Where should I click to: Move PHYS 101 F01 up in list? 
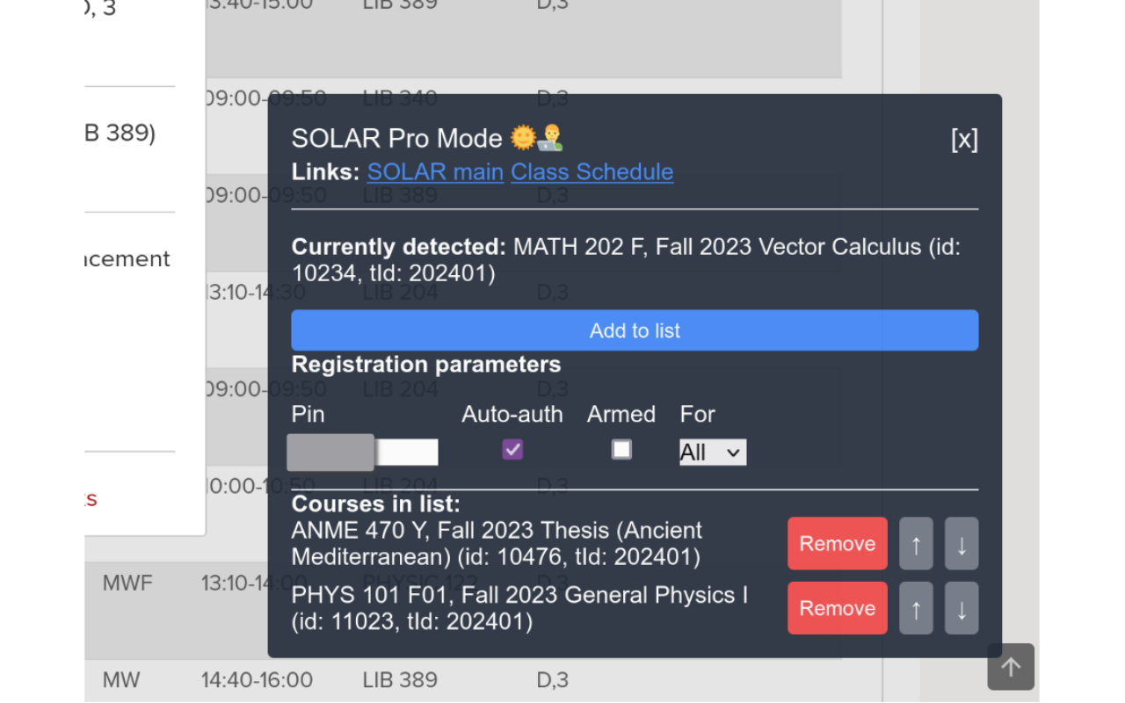916,608
